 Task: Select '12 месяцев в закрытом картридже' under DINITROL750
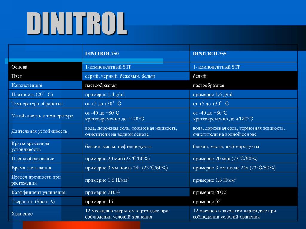tap(127, 214)
